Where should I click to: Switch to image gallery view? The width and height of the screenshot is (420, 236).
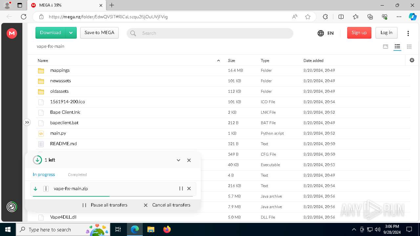tap(386, 47)
